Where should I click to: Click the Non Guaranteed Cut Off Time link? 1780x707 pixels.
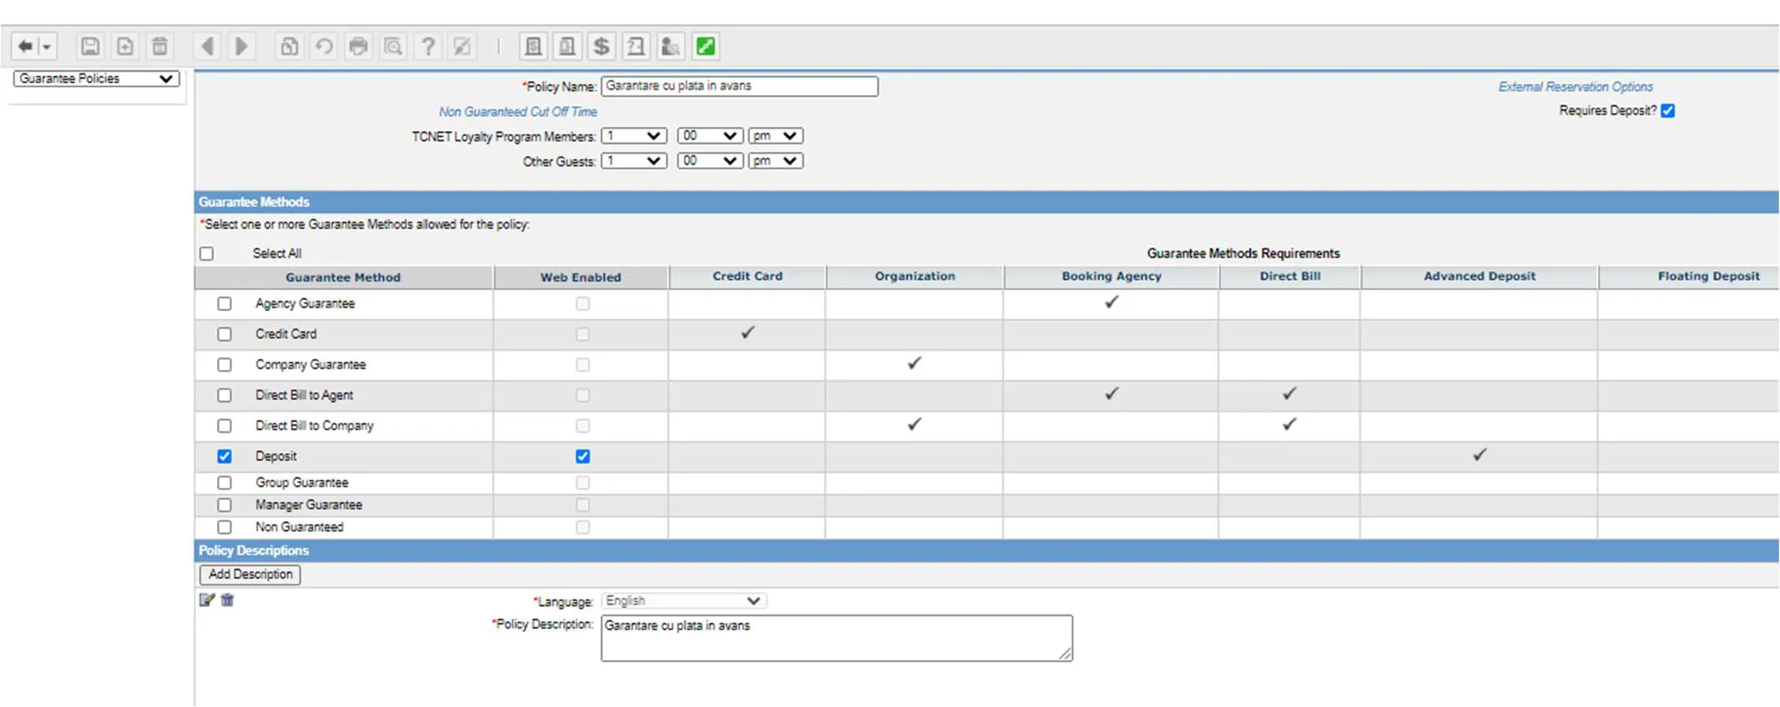pos(518,112)
